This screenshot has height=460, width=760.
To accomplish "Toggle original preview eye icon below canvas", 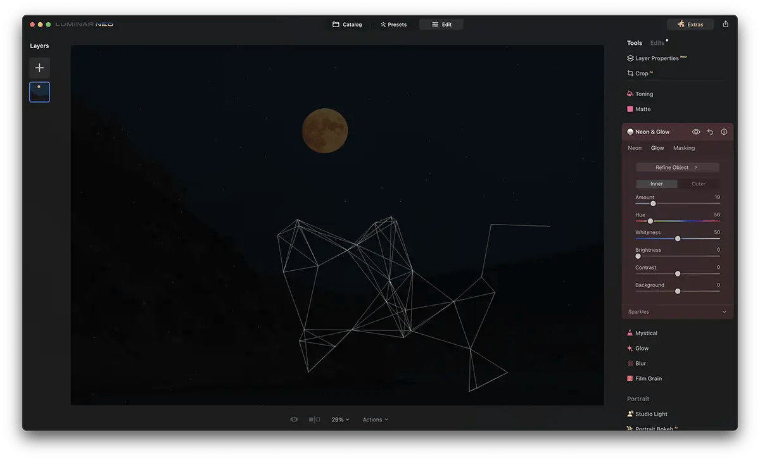I will point(294,420).
